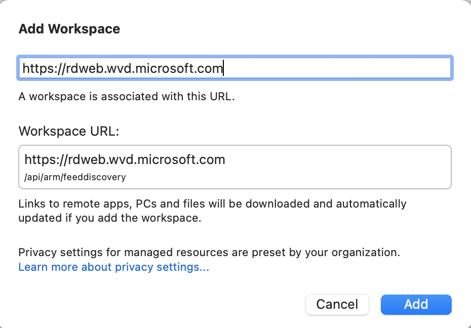
Task: Click the 'Links to remote apps, PCs and files' description text
Action: pos(212,211)
